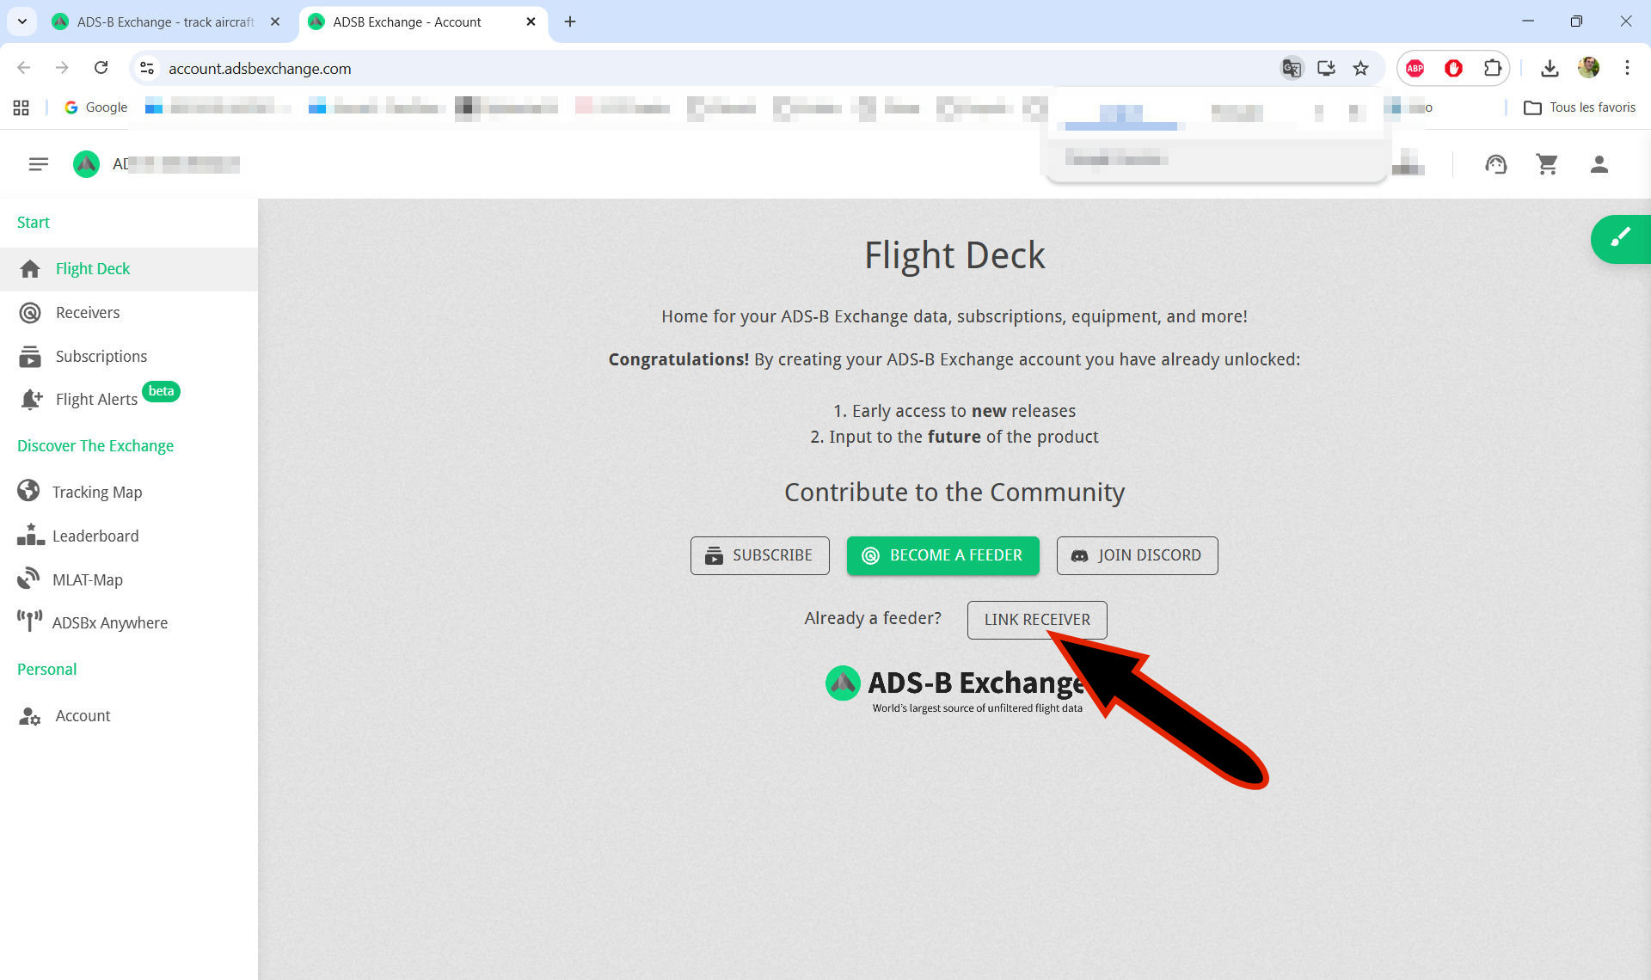Image resolution: width=1651 pixels, height=980 pixels.
Task: Reload the current page
Action: [x=101, y=68]
